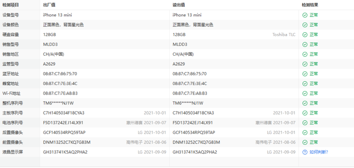Click factory rear camera serial GCF140534RPQ59TAP

[65, 132]
